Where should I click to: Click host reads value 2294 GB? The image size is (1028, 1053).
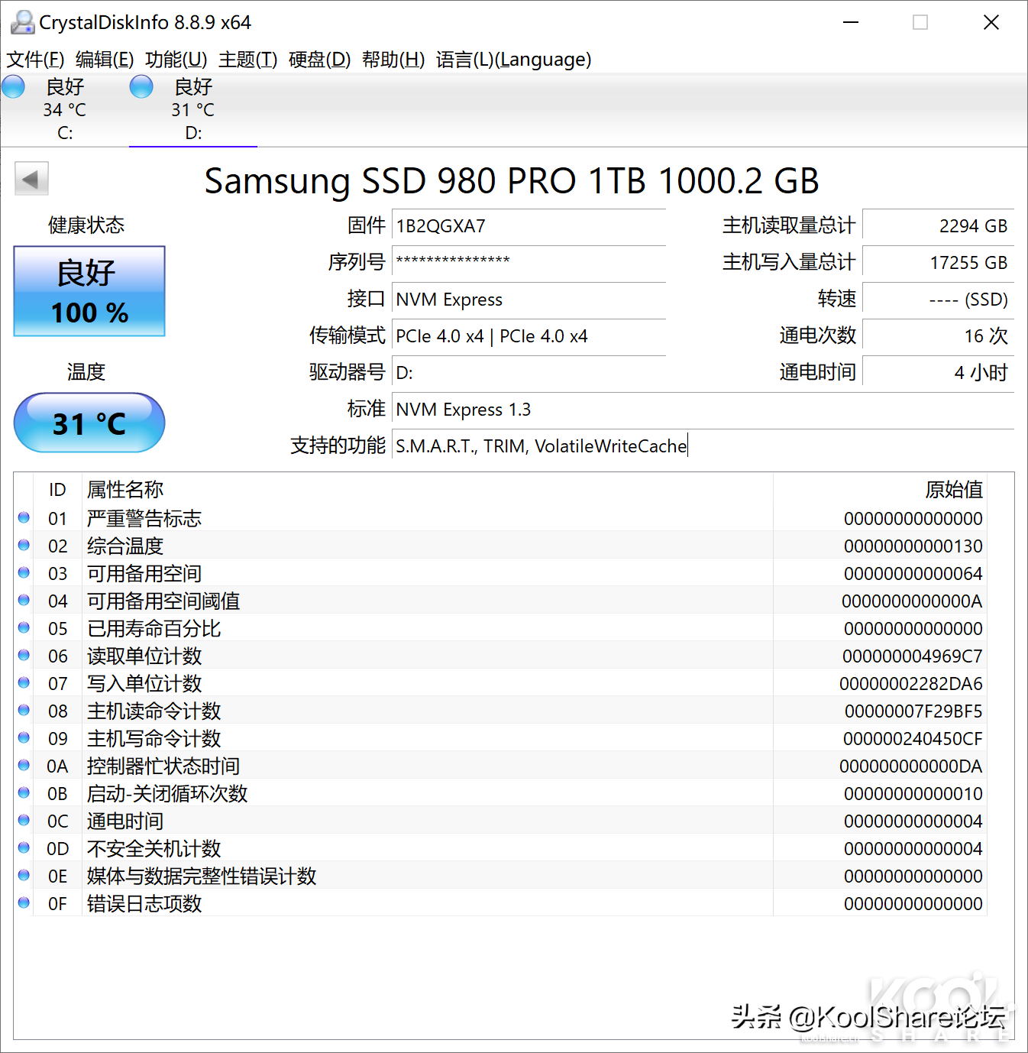[938, 226]
